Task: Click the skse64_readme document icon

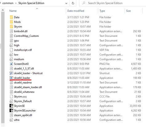Action: [x=11, y=82]
